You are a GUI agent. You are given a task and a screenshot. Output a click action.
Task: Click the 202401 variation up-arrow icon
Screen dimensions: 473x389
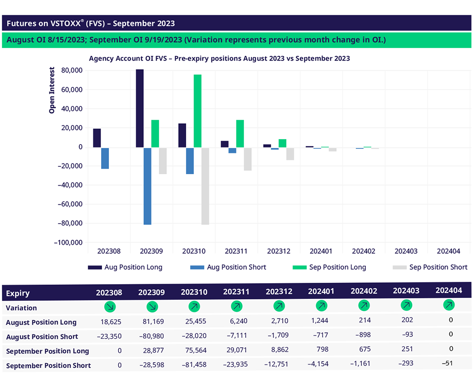321,306
